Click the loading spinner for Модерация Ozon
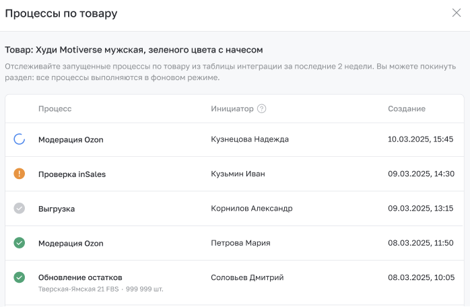Viewport: 470px width, 307px height. (x=20, y=139)
